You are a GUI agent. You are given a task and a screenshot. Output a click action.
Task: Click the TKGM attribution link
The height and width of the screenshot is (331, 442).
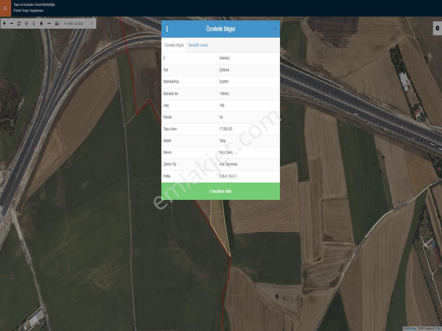(438, 328)
